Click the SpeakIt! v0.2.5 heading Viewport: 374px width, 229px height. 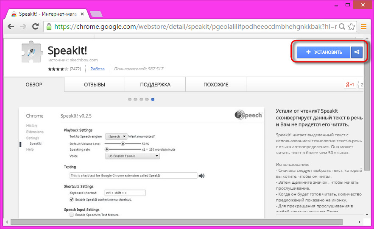(x=76, y=116)
